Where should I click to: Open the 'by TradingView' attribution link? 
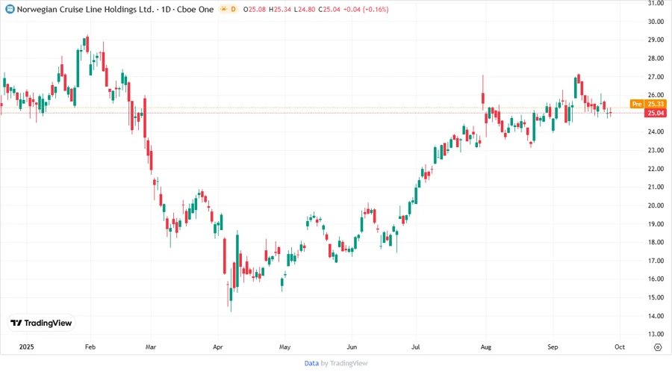click(344, 364)
